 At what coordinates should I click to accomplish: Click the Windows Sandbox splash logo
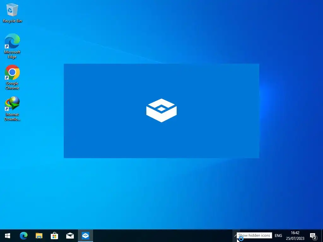[161, 111]
